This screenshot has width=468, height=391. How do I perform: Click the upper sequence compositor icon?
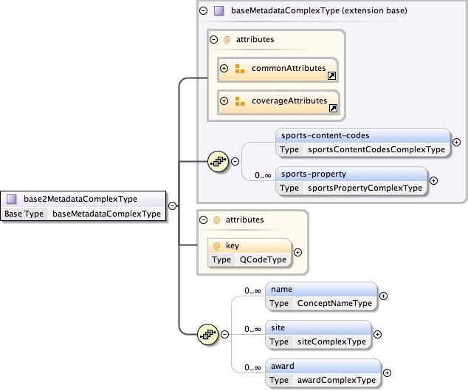tap(218, 161)
